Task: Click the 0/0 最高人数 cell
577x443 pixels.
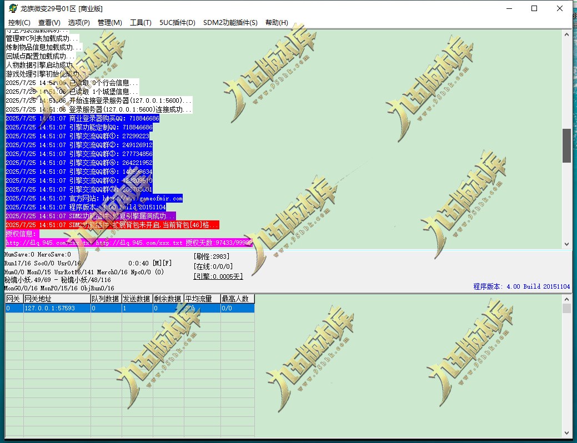Action: click(x=237, y=308)
